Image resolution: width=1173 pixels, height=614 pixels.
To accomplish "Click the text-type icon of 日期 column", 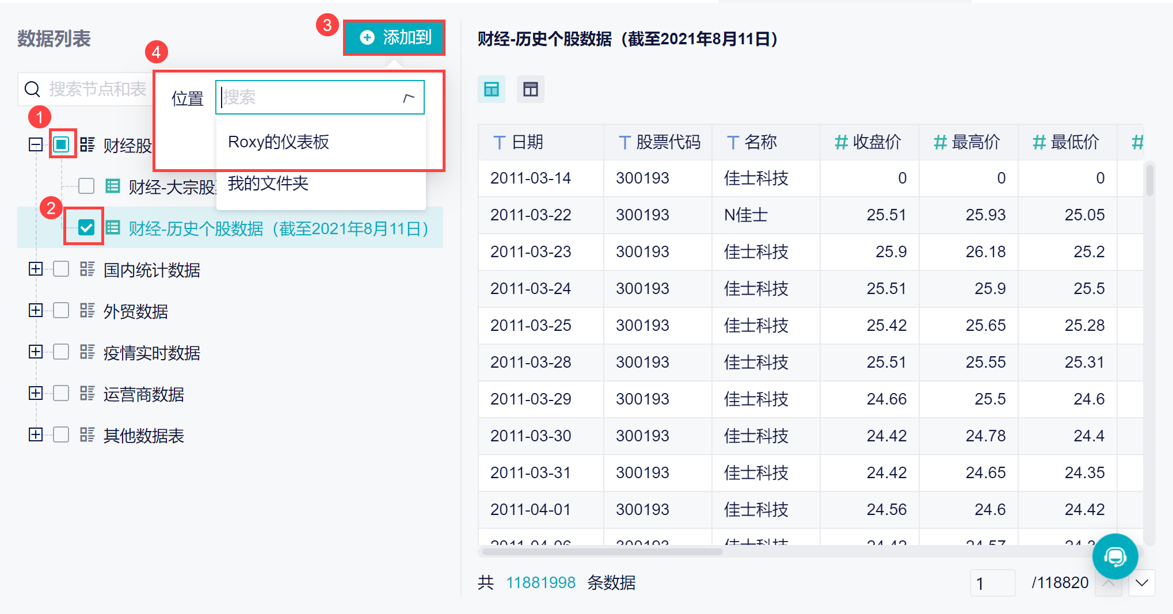I will (x=500, y=143).
